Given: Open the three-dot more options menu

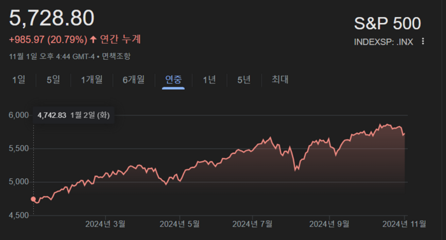Looking at the screenshot, I should 423,41.
